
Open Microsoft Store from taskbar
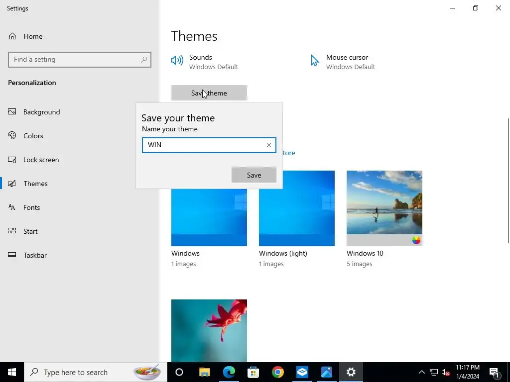tap(254, 372)
